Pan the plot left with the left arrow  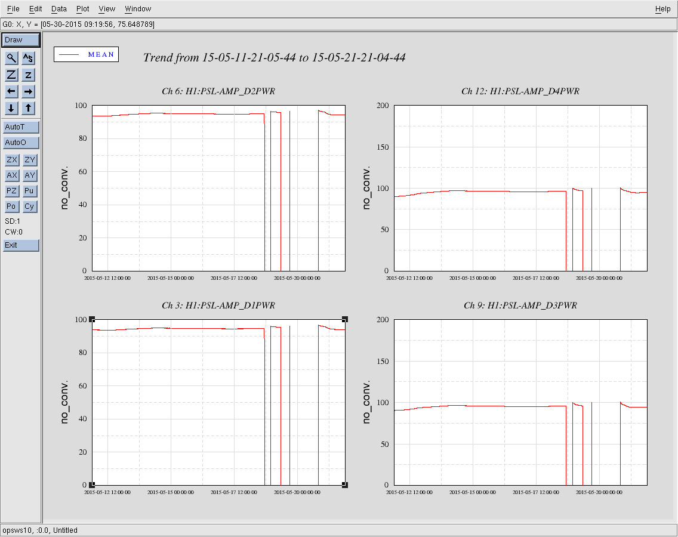click(12, 91)
